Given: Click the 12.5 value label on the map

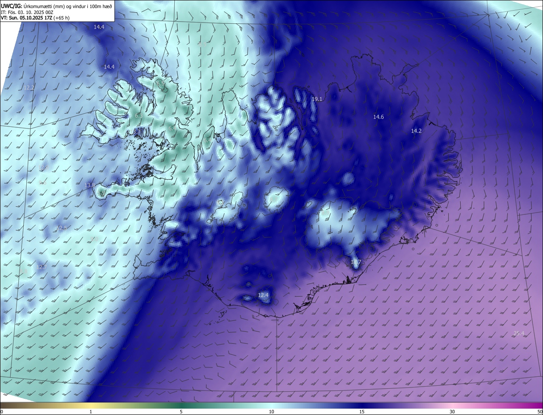Looking at the screenshot, I should coord(62,228).
